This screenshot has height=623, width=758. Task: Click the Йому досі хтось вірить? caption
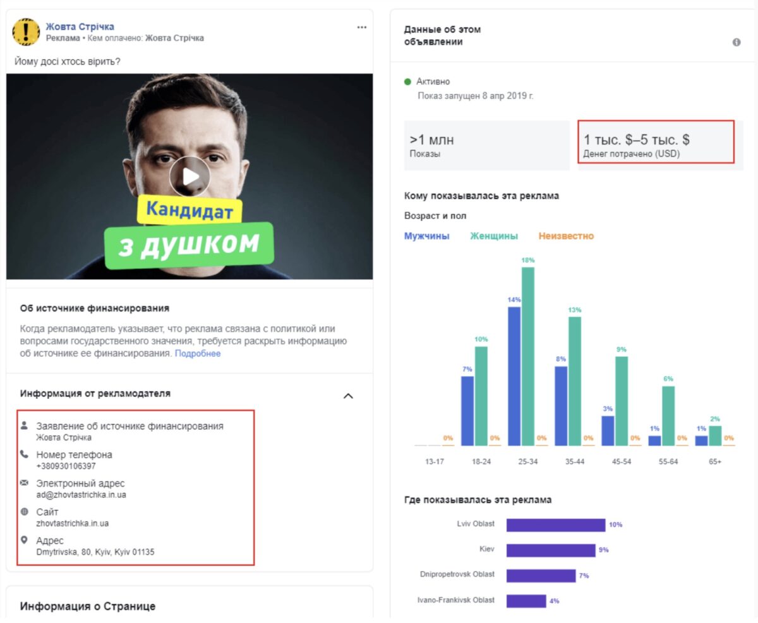(67, 61)
